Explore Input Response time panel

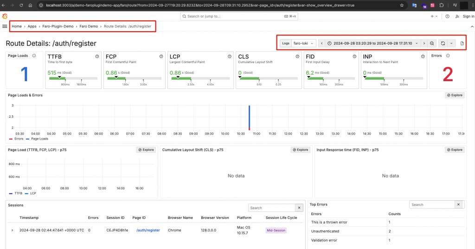(x=455, y=150)
